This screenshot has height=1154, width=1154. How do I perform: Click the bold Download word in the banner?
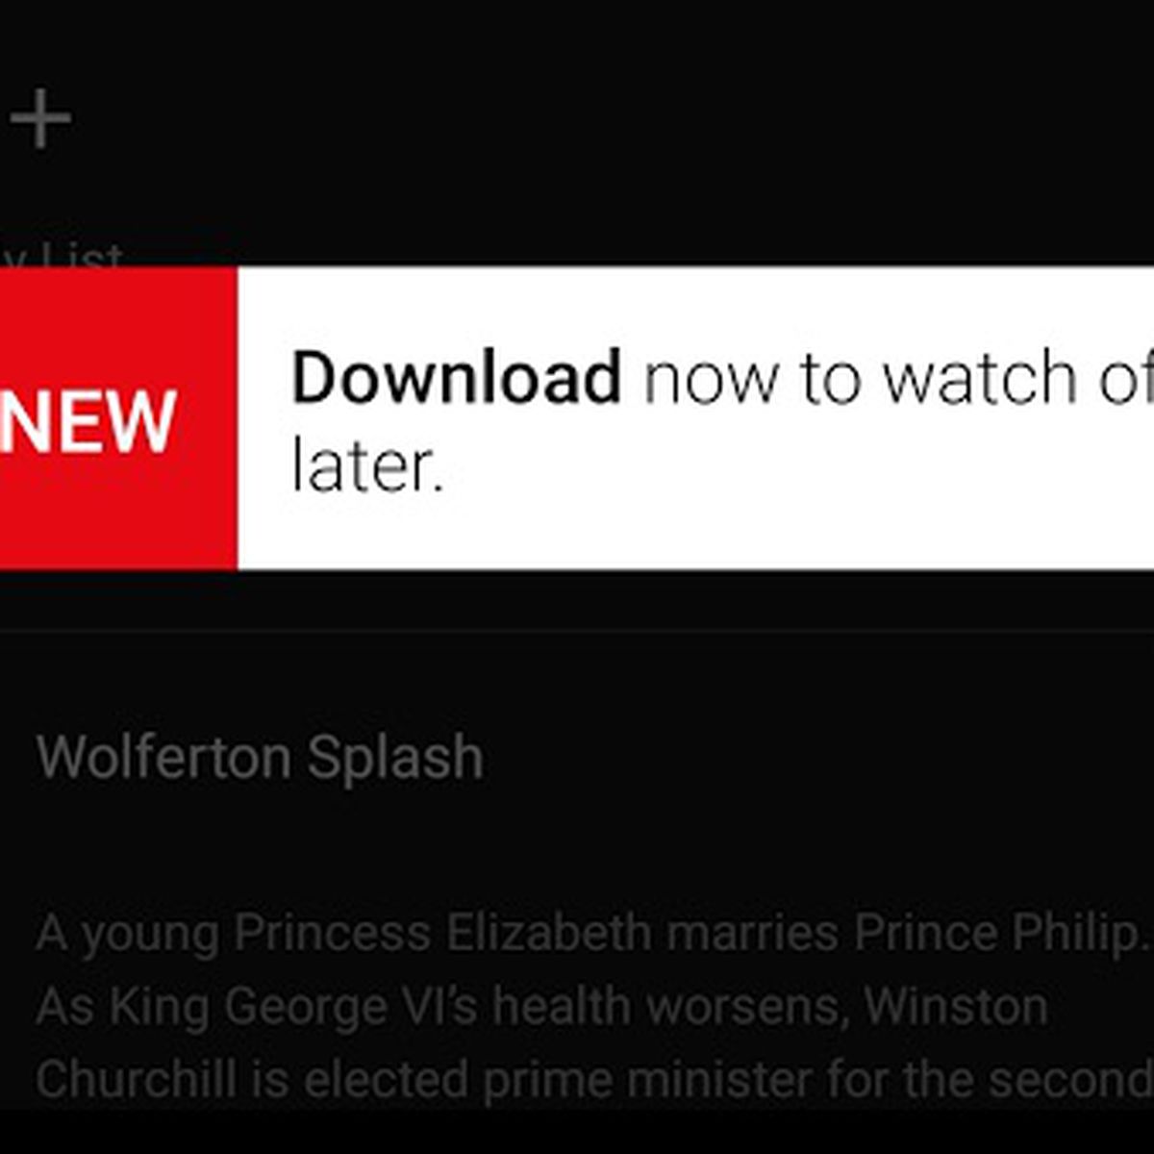click(457, 377)
